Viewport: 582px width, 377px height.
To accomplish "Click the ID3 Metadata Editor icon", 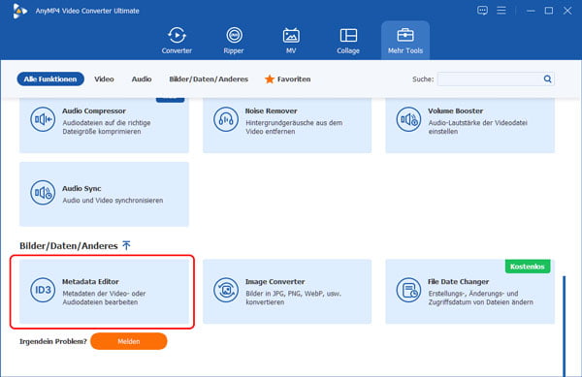I will coord(43,290).
